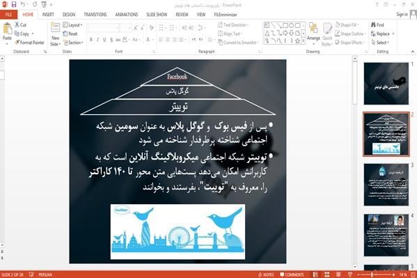Click Sign in link
Image resolution: width=417 pixels, height=278 pixels.
click(x=402, y=15)
